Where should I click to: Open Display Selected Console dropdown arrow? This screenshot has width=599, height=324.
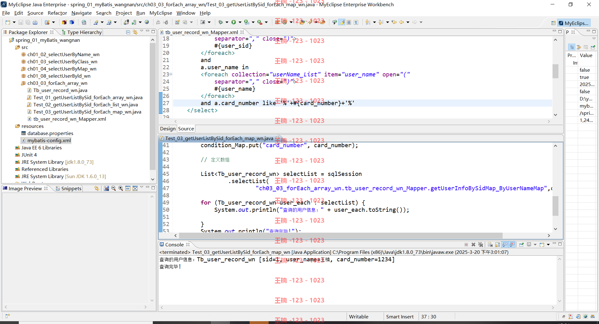[535, 244]
